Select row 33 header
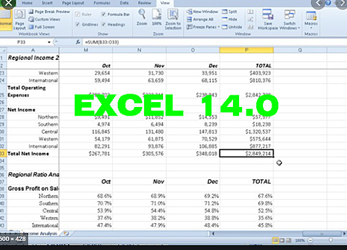This screenshot has width=347, height=250. [3, 153]
